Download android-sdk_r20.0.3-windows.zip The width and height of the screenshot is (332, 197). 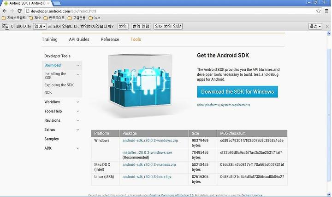[150, 141]
